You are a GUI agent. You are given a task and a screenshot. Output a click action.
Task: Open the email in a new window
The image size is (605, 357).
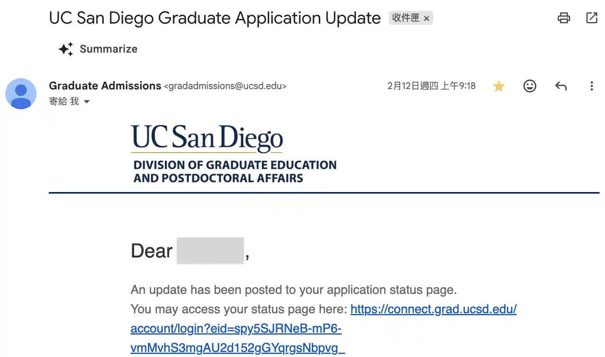[591, 18]
